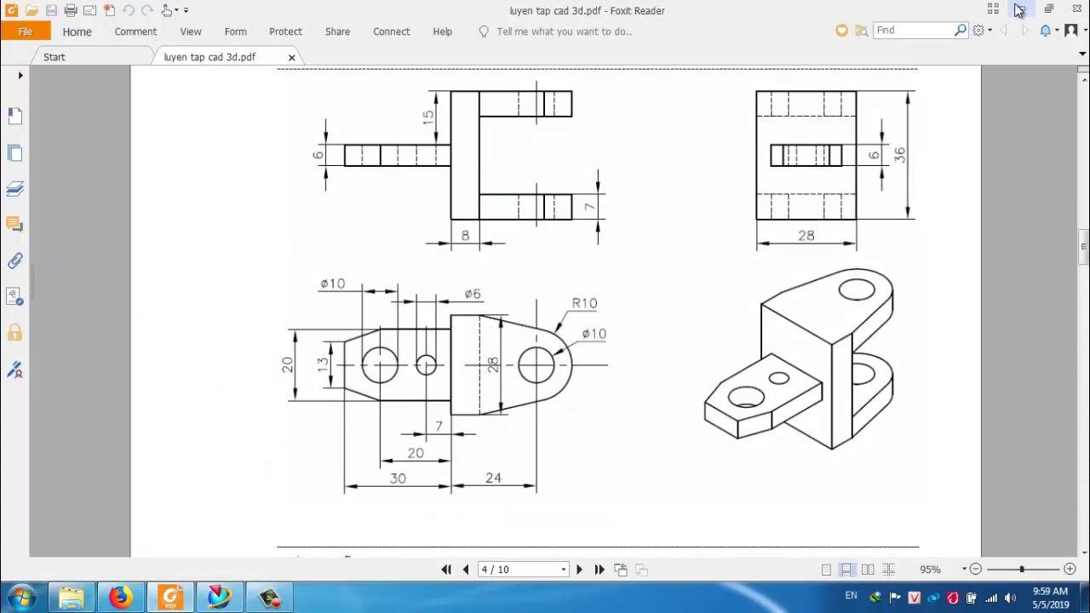Click the email envelope icon in quick access
Viewport: 1090px width, 613px height.
[x=89, y=10]
